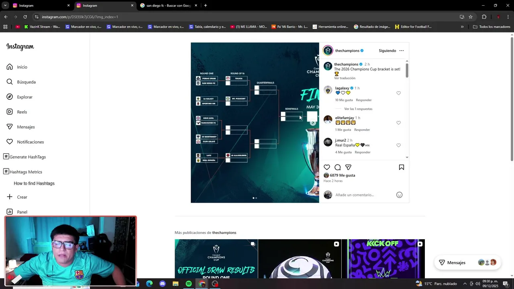
Task: Open Notificaciones heart in the sidebar
Action: point(25,142)
